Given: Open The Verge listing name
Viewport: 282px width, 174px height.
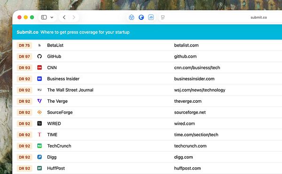Looking at the screenshot, I should pos(57,101).
